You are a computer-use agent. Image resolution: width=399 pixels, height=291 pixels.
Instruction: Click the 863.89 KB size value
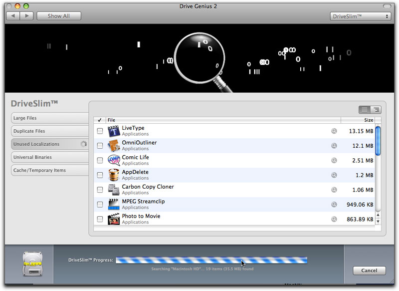click(360, 220)
